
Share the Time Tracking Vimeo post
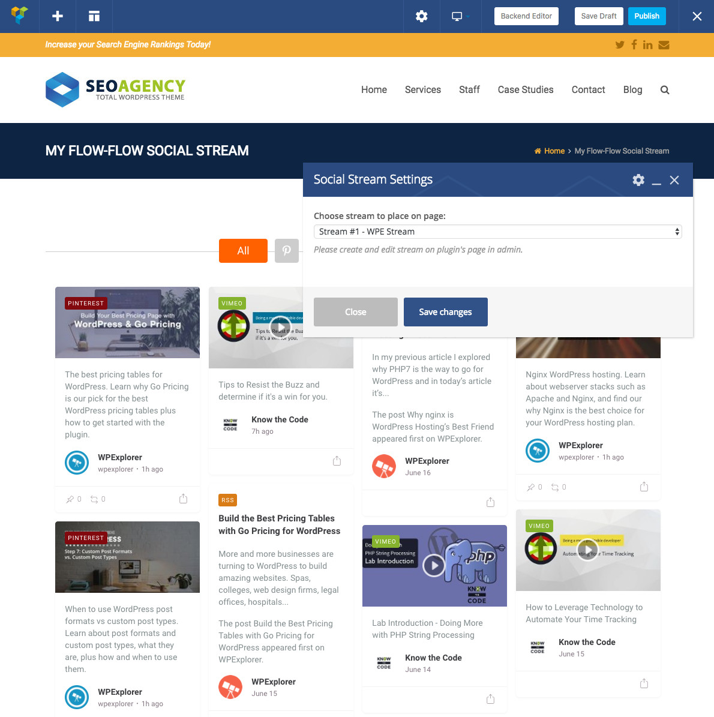pyautogui.click(x=644, y=683)
